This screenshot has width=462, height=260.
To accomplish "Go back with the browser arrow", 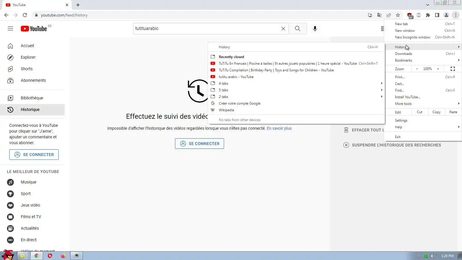I will click(x=6, y=15).
